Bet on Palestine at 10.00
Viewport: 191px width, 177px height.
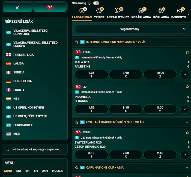point(160,75)
